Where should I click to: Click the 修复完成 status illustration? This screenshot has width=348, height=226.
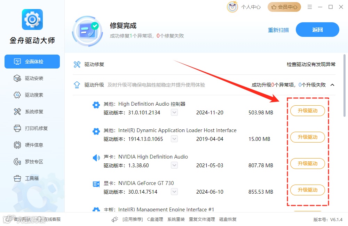tap(87, 31)
